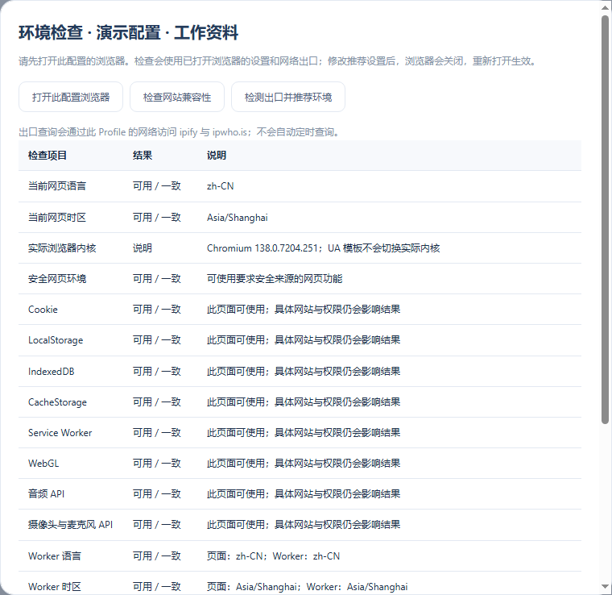Click the CacheStorage row label

[x=57, y=402]
